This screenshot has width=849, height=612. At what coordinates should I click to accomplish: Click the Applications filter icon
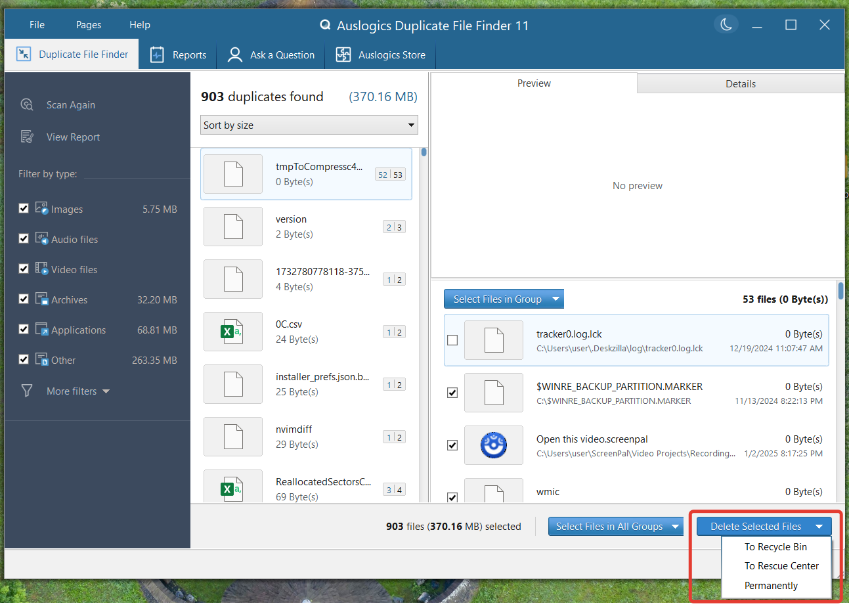(x=41, y=329)
